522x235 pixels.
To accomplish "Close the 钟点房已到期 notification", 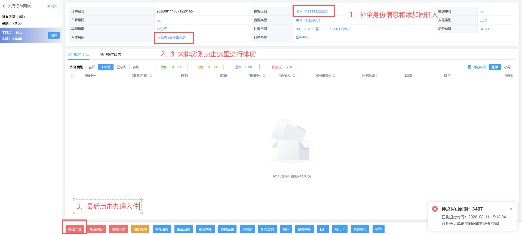I will click(511, 209).
